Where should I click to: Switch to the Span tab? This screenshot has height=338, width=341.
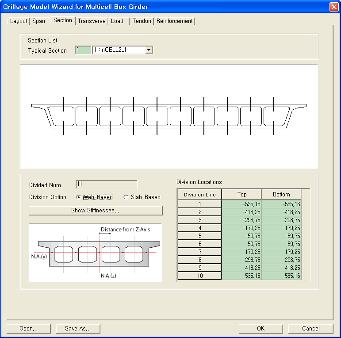[x=39, y=21]
